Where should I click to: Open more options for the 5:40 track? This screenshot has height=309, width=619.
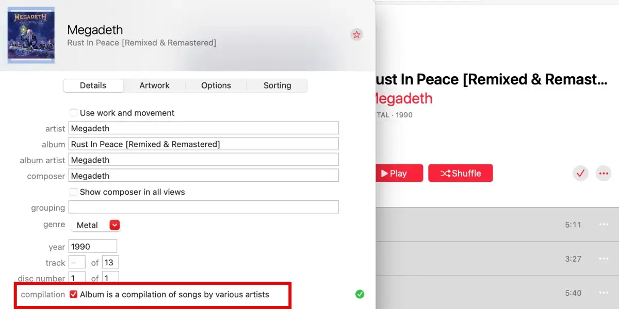coord(604,293)
